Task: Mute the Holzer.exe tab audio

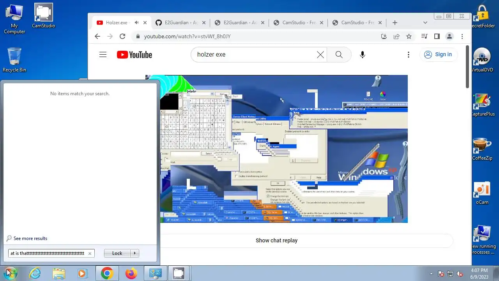Action: pos(136,23)
